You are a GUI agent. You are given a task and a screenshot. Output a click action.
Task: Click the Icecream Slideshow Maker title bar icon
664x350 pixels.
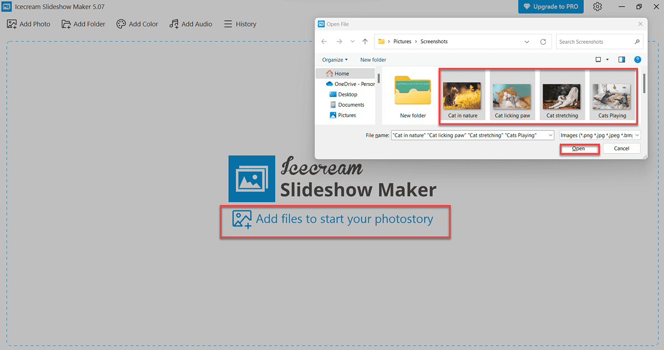(x=6, y=6)
